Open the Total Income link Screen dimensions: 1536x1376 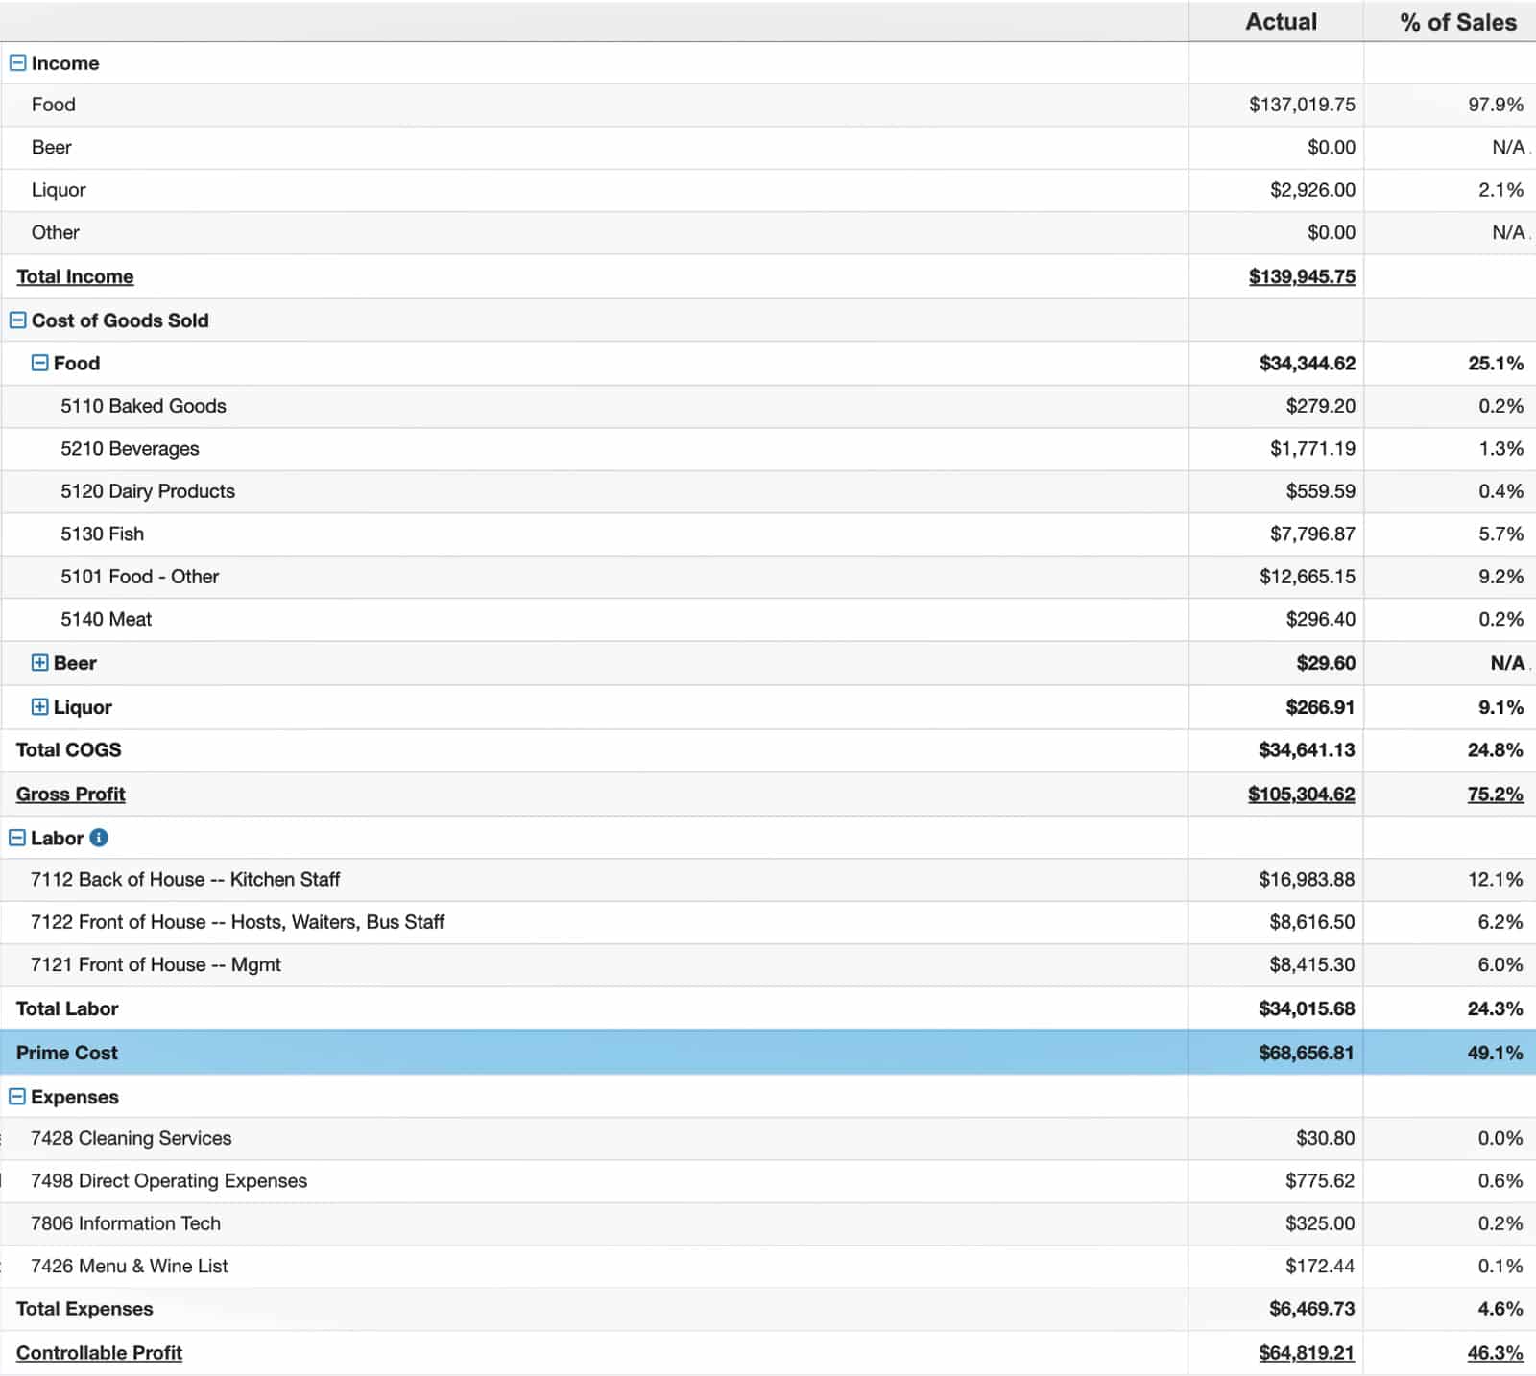pyautogui.click(x=75, y=276)
